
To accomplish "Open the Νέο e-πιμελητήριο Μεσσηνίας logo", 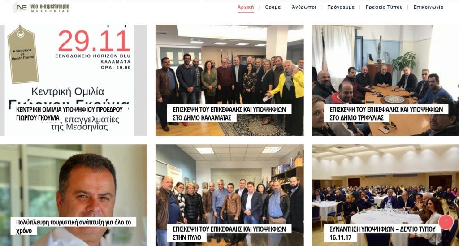I will tap(41, 8).
